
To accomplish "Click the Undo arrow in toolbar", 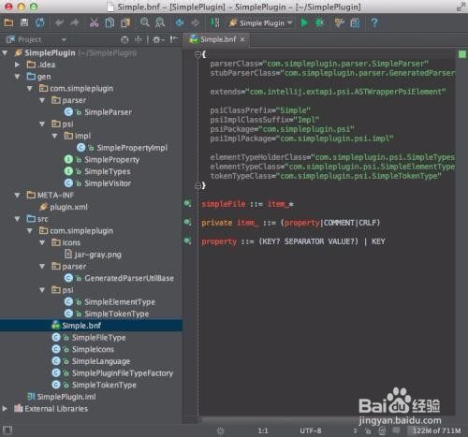I will pyautogui.click(x=59, y=22).
